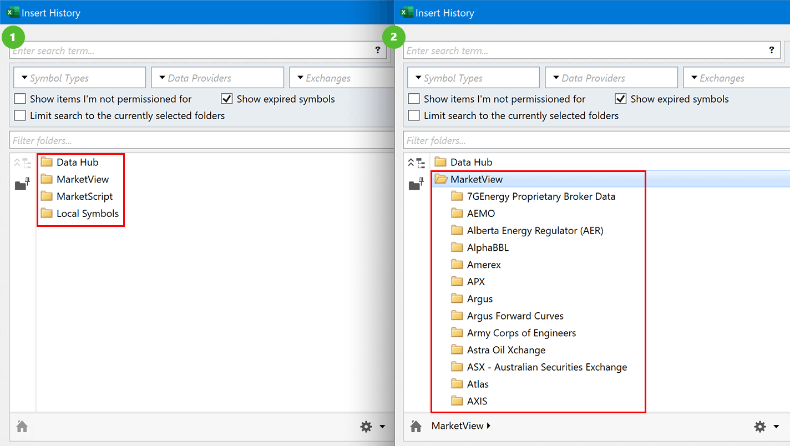
Task: Open the AEMO folder
Action: pos(473,214)
